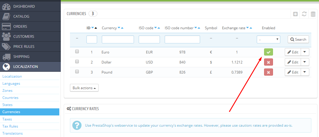Sort Exchange rate descending

coord(248,28)
